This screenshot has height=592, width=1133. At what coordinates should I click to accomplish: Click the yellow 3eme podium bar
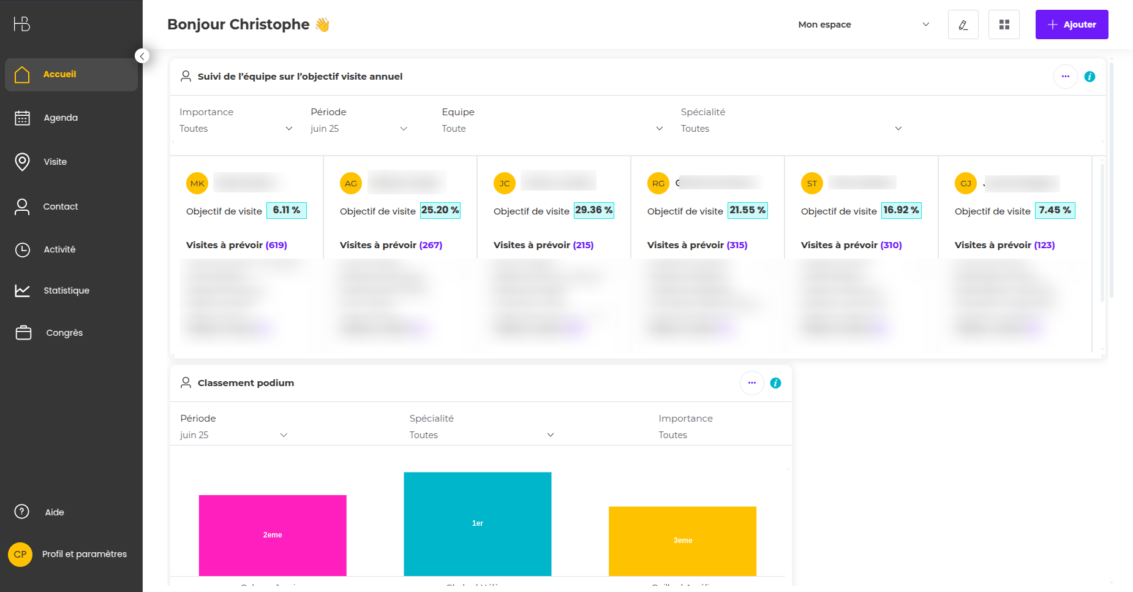(683, 541)
